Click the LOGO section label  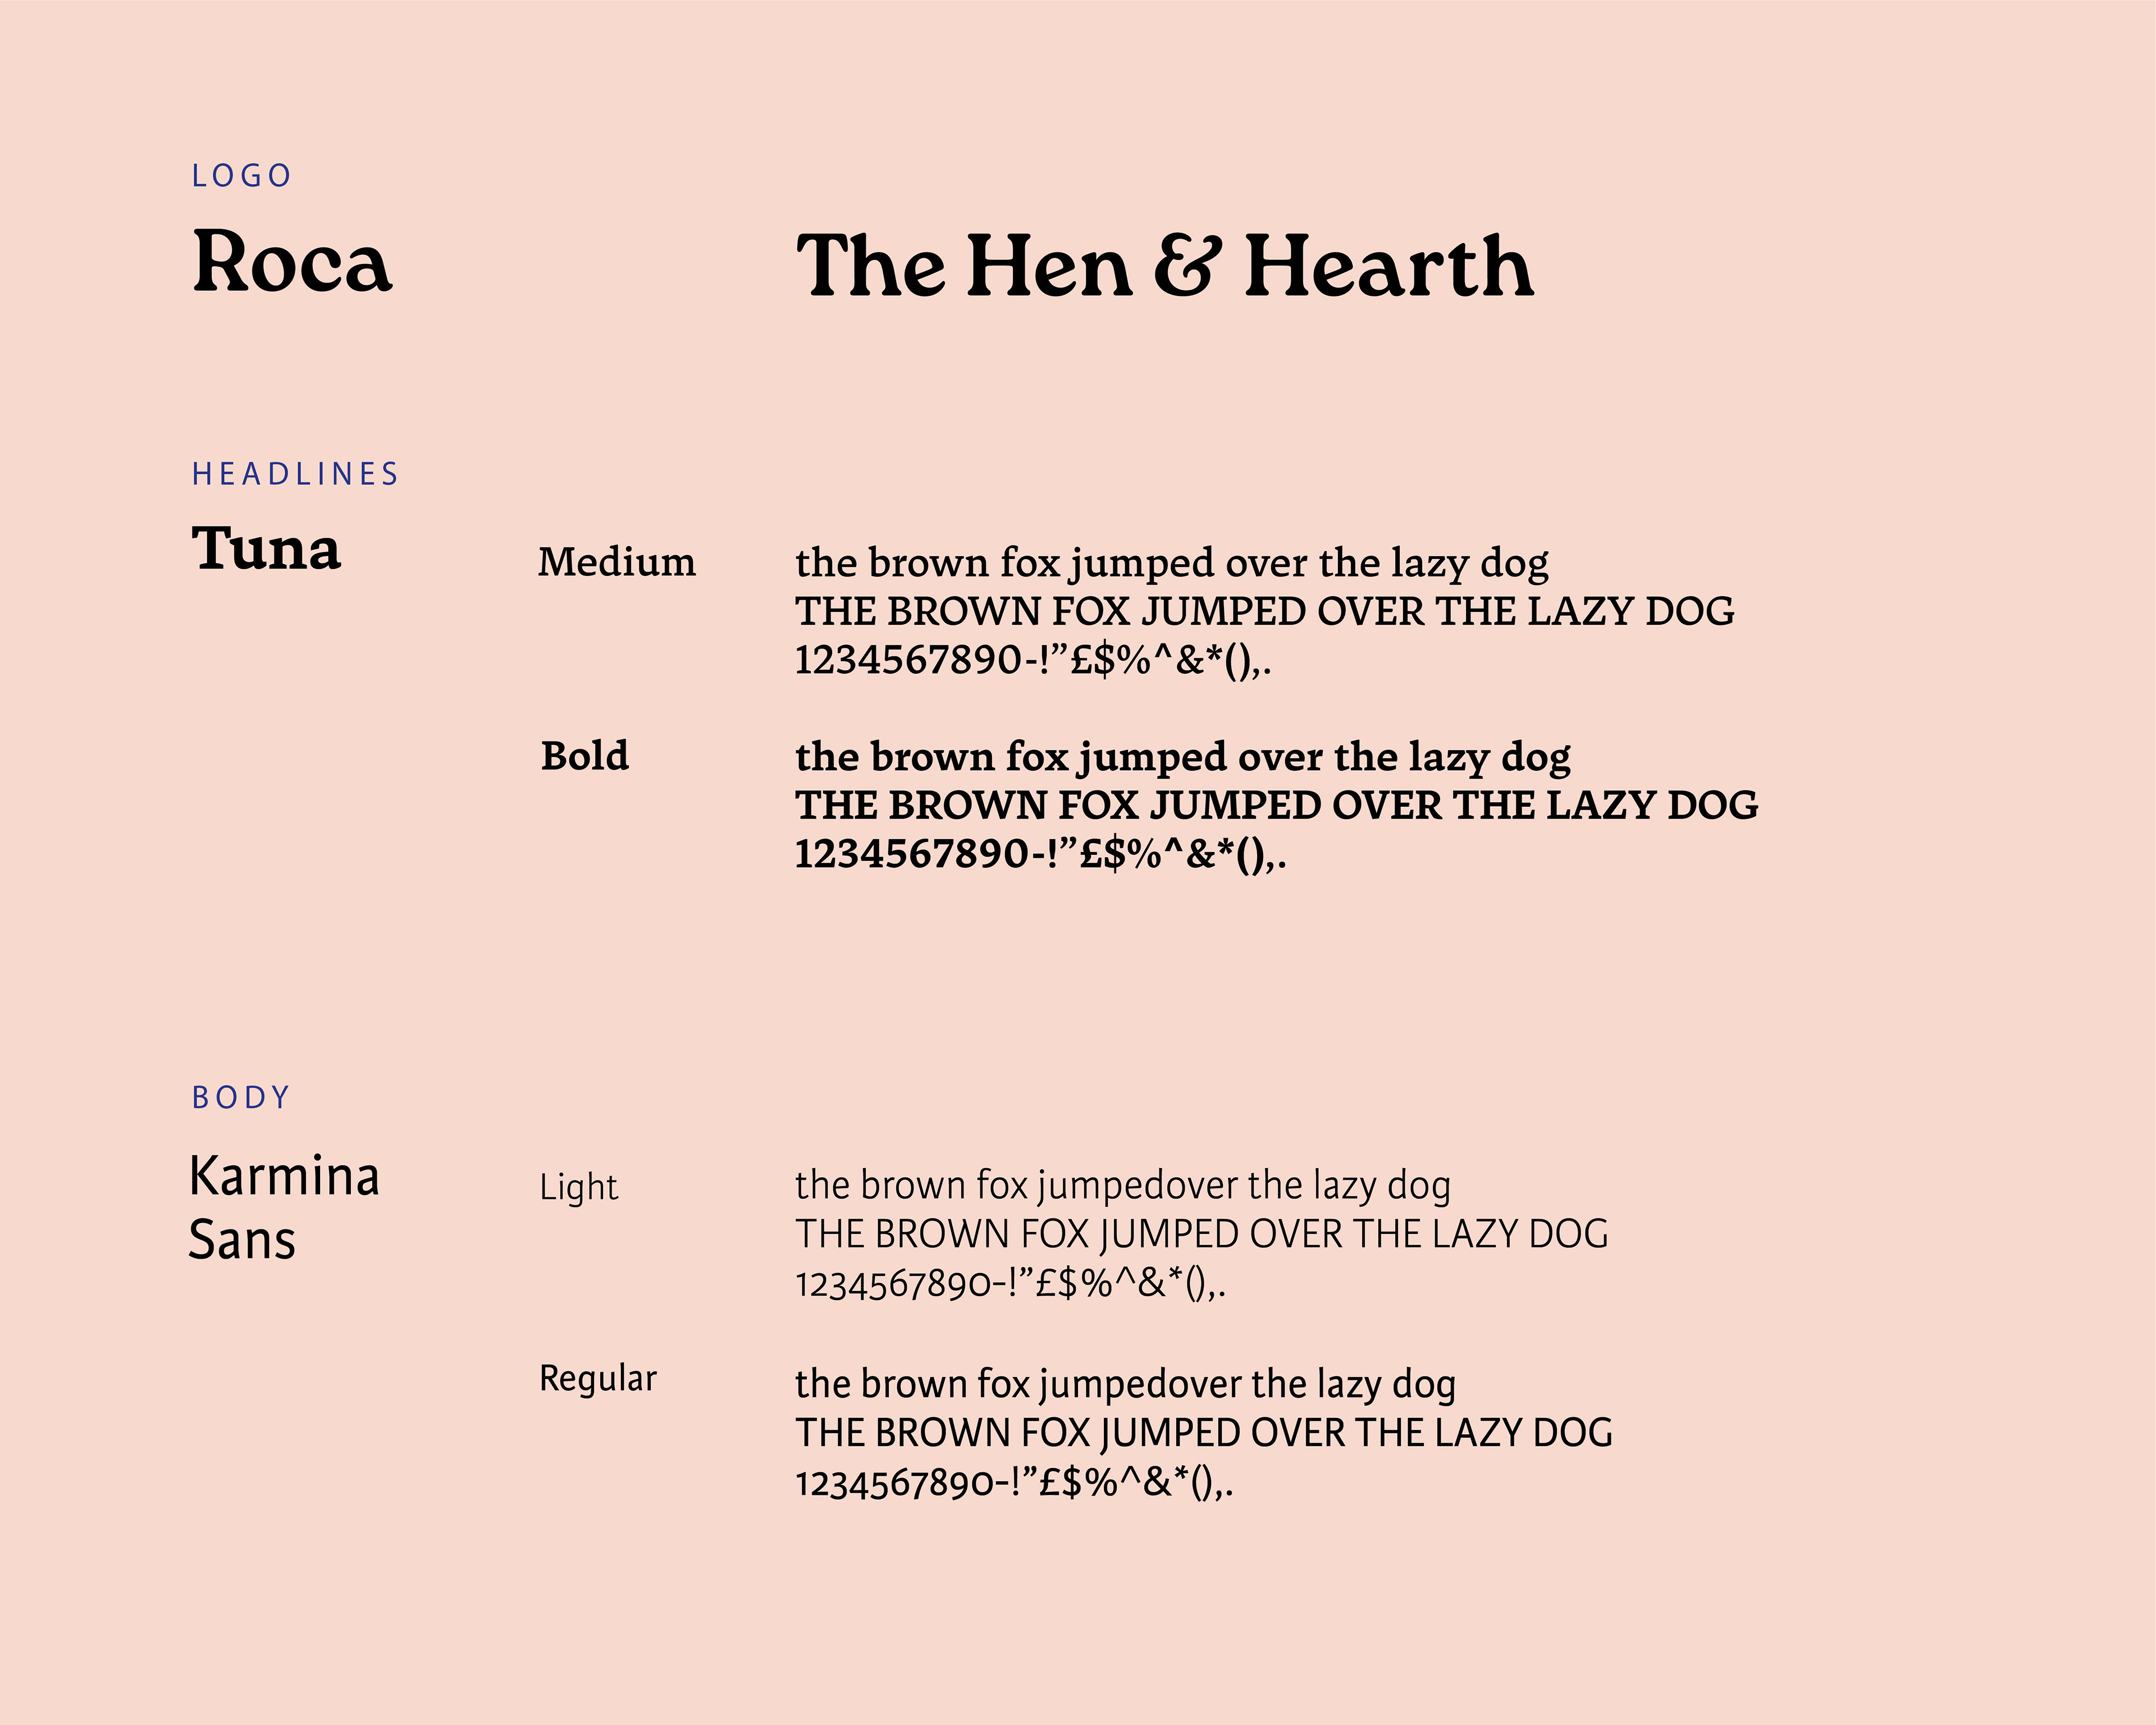(x=241, y=176)
